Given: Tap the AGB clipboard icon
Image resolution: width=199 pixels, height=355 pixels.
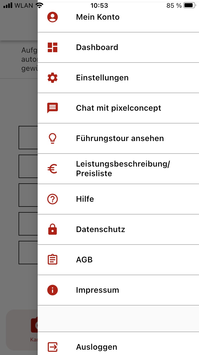Looking at the screenshot, I should [x=53, y=260].
